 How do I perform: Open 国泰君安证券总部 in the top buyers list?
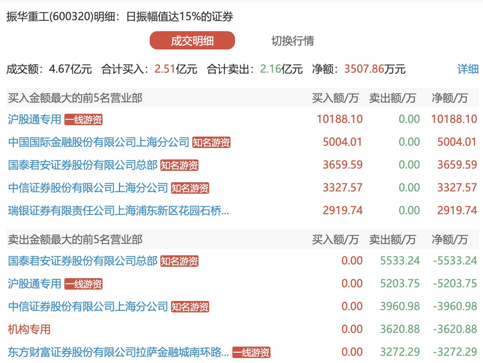click(x=83, y=165)
